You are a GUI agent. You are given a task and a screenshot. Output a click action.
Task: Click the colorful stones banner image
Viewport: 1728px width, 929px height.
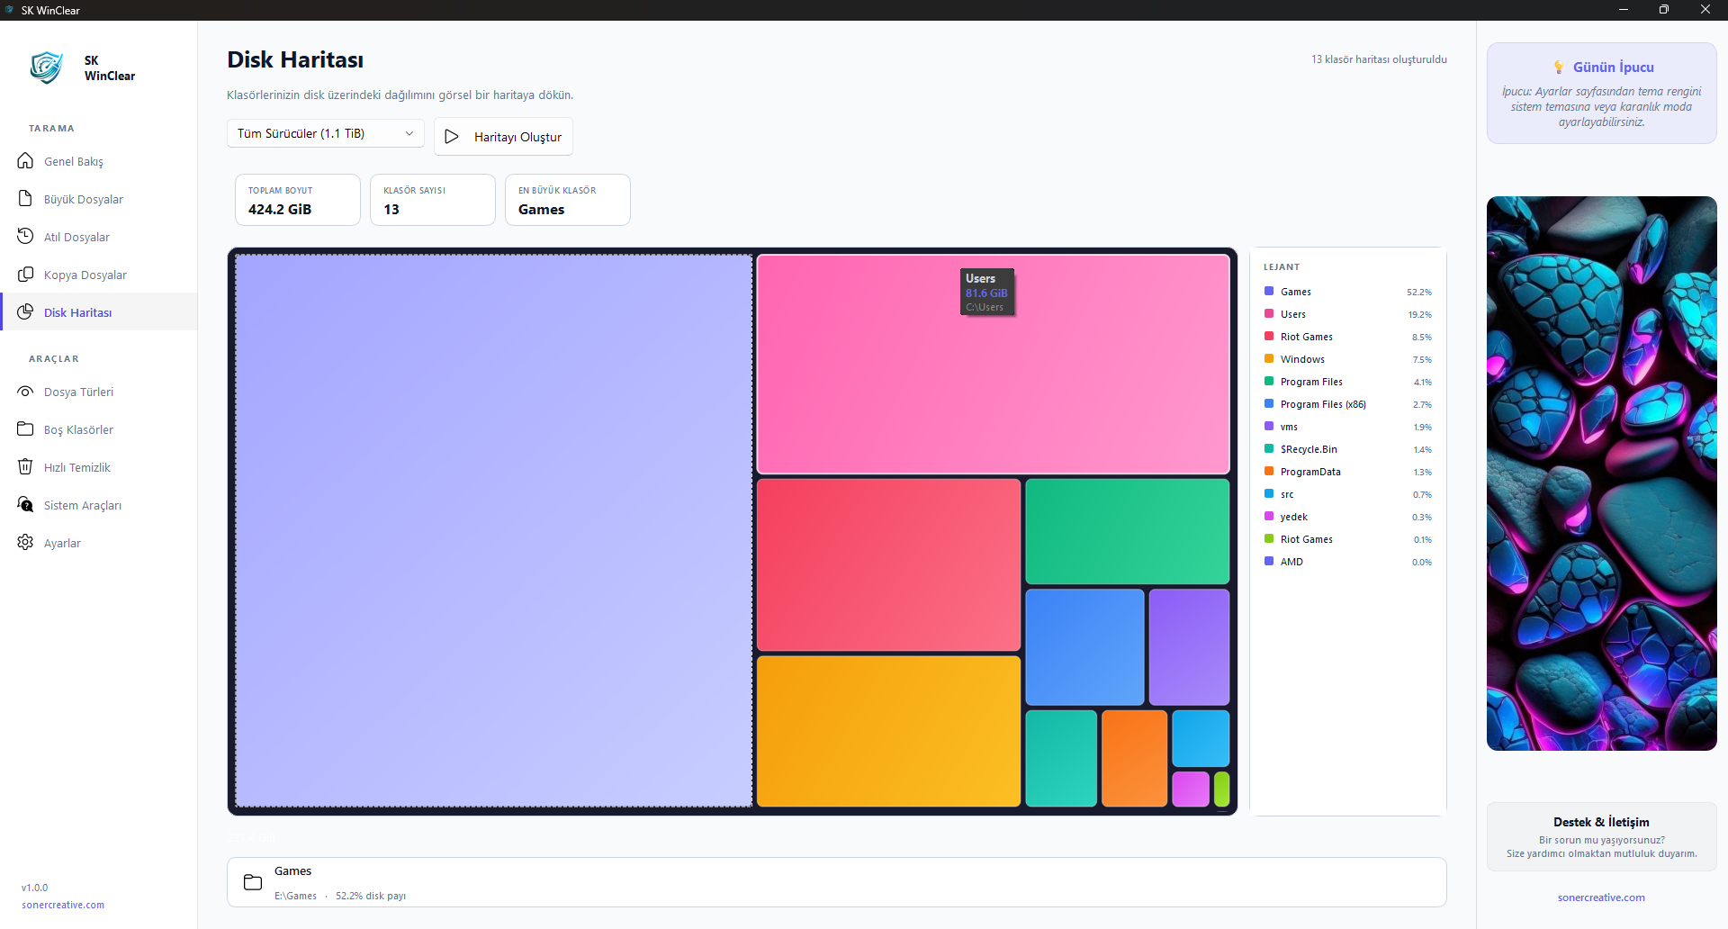[1601, 474]
